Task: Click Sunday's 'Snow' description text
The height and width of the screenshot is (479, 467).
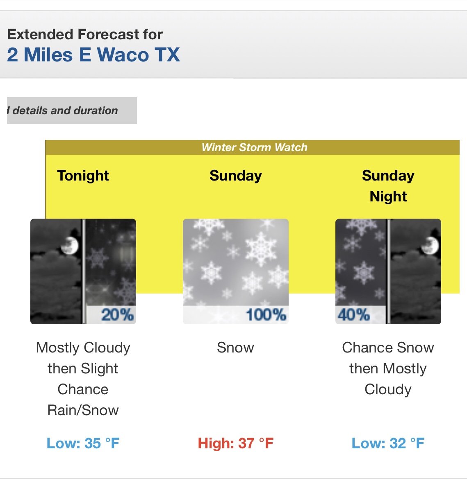Action: point(236,348)
